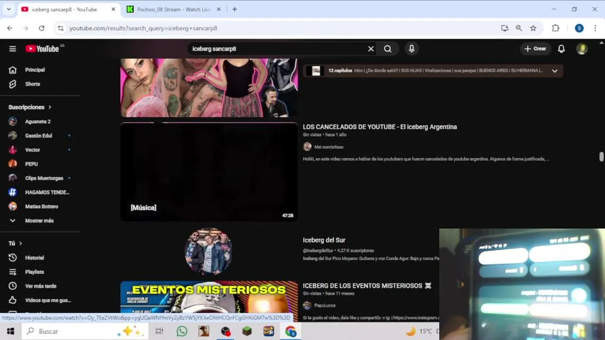
Task: Click the pink tattoo video thumbnail
Action: (x=209, y=87)
